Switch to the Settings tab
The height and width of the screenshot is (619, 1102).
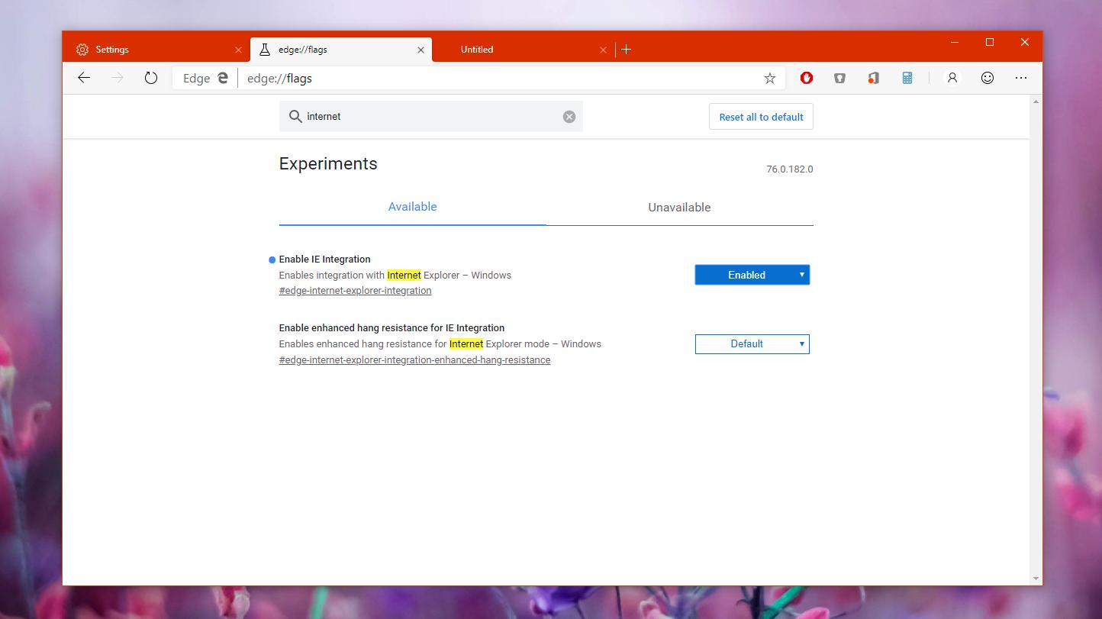pos(156,50)
